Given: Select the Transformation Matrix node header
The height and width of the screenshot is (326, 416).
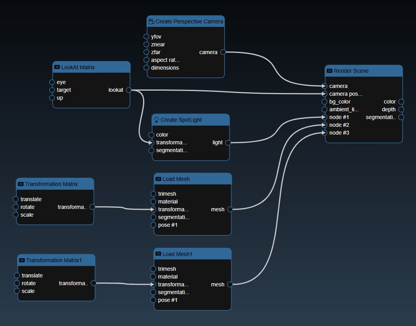Looking at the screenshot, I should (51, 184).
